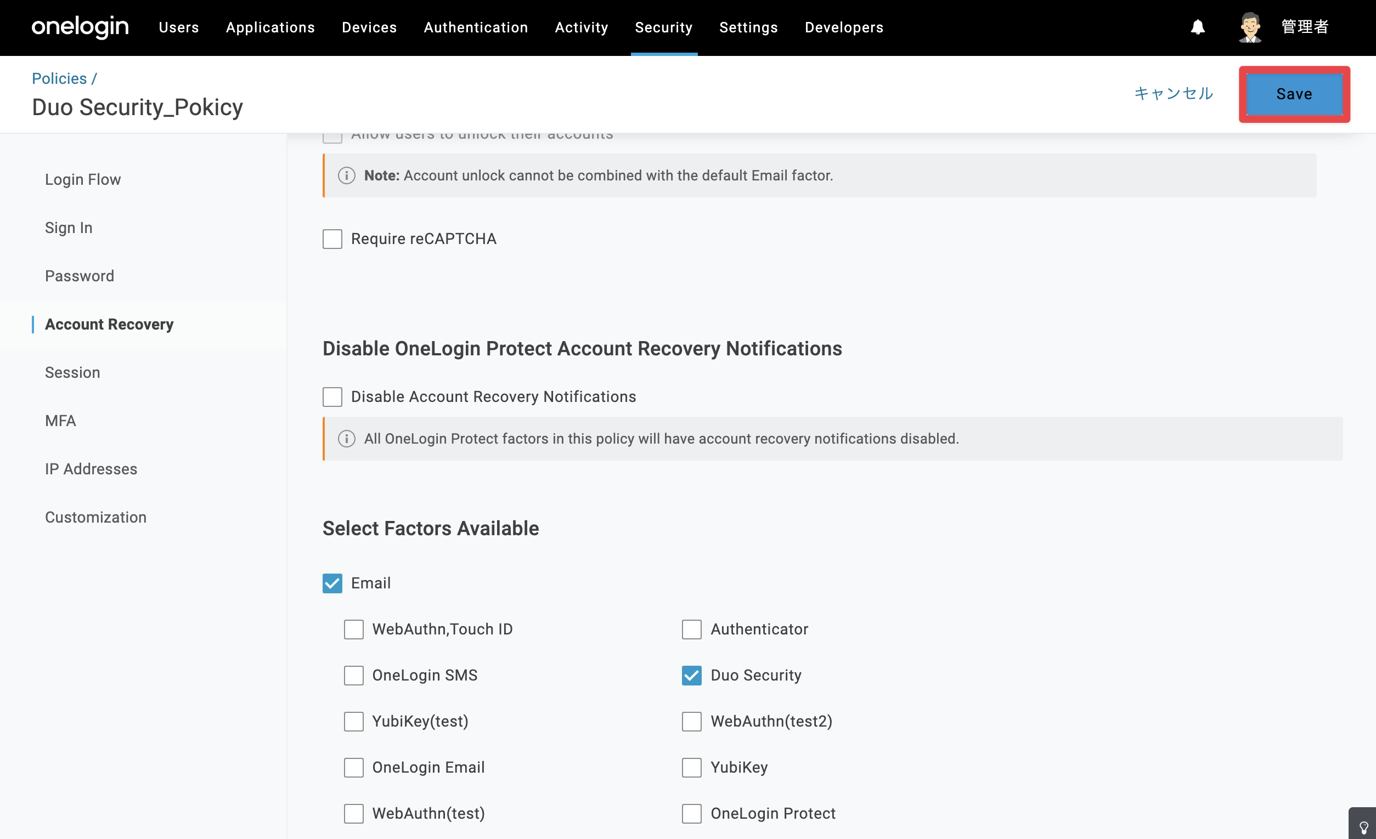Open the Security menu
1376x839 pixels.
pos(663,27)
